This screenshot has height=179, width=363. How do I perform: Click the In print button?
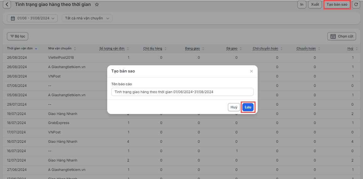(302, 4)
